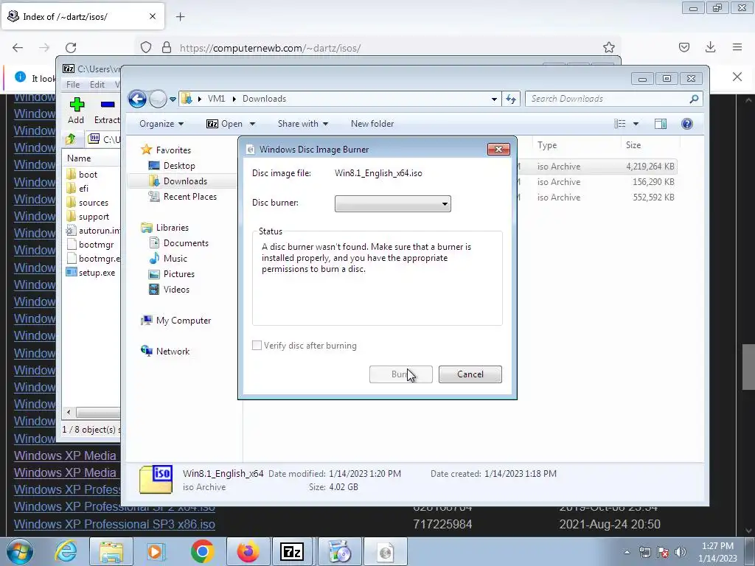Click the Explorer Forward arrow button
755x566 pixels.
158,99
